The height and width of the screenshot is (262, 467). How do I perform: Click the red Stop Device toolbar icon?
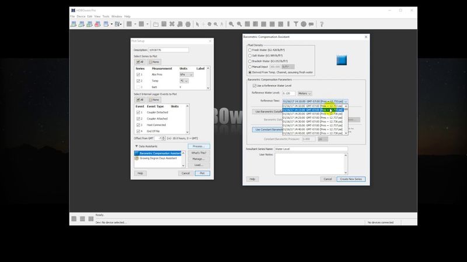tap(97, 24)
